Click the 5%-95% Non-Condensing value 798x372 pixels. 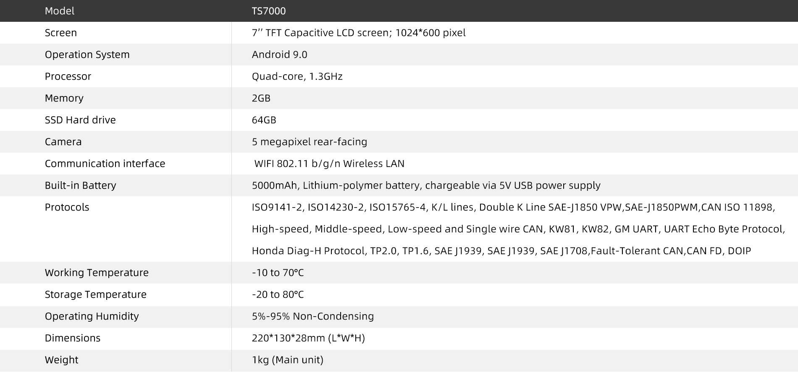click(x=313, y=316)
